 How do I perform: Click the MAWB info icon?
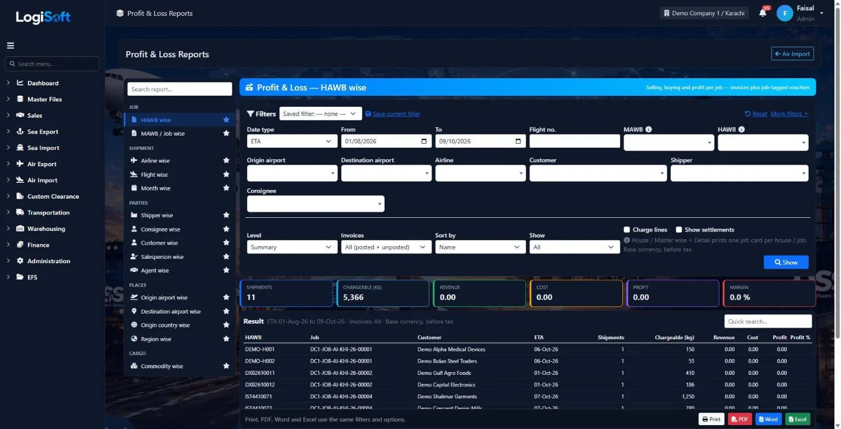click(649, 130)
